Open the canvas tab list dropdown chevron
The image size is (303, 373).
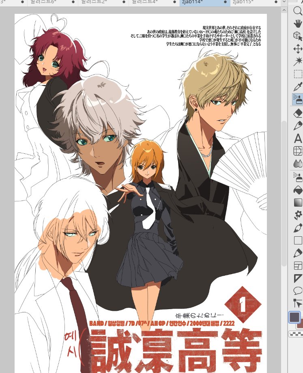click(x=284, y=2)
